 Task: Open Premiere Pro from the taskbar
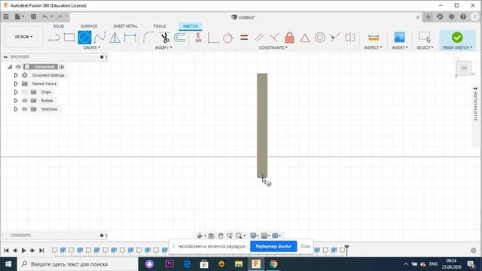tap(169, 264)
